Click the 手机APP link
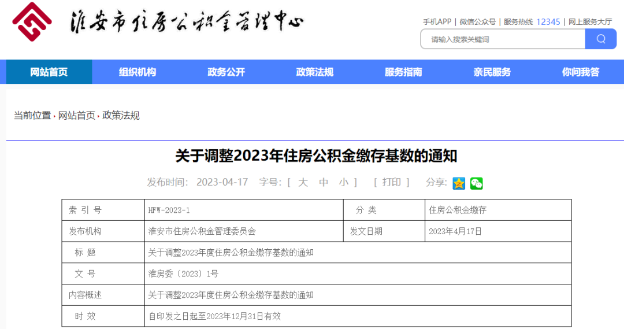 click(437, 22)
